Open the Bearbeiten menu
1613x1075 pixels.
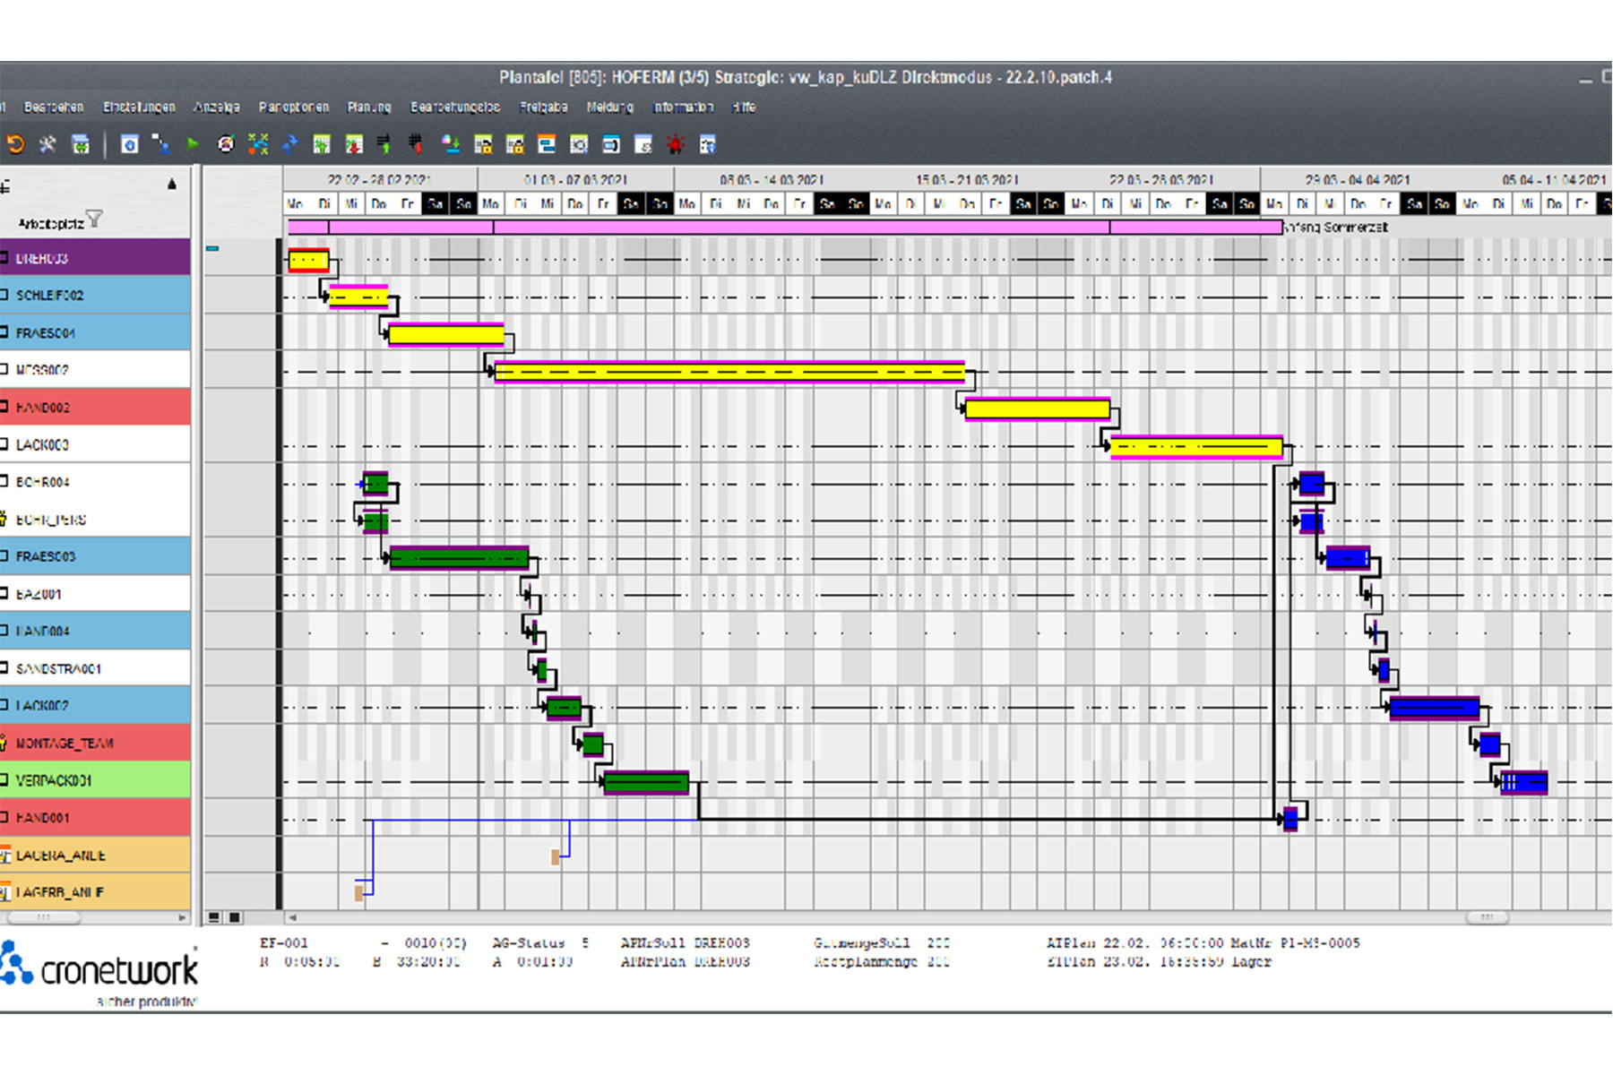(x=54, y=107)
